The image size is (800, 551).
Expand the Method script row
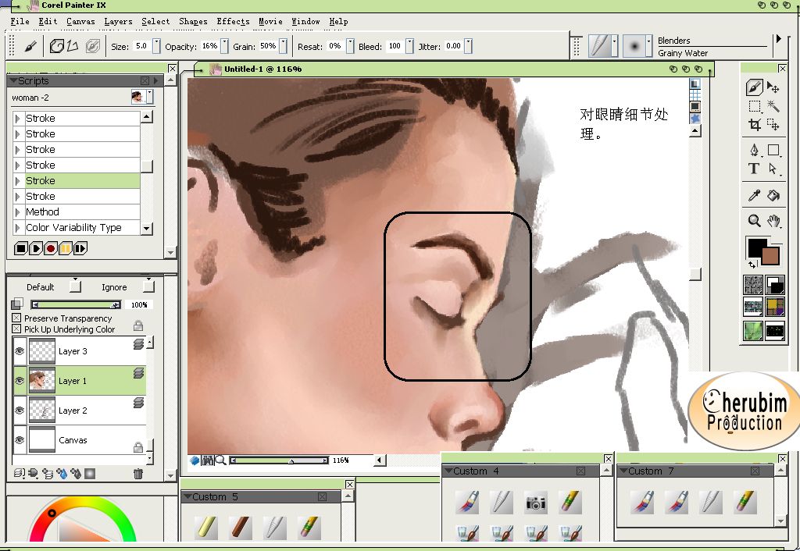(18, 212)
